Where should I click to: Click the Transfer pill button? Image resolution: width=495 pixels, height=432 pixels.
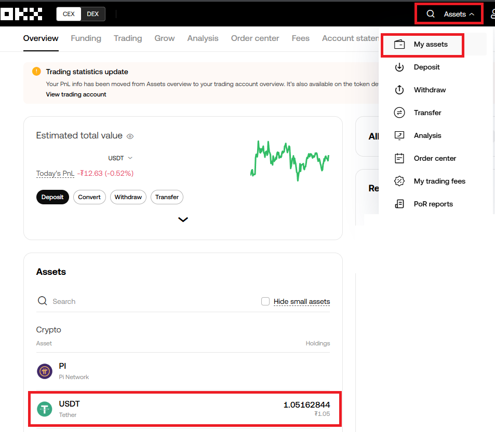(167, 197)
